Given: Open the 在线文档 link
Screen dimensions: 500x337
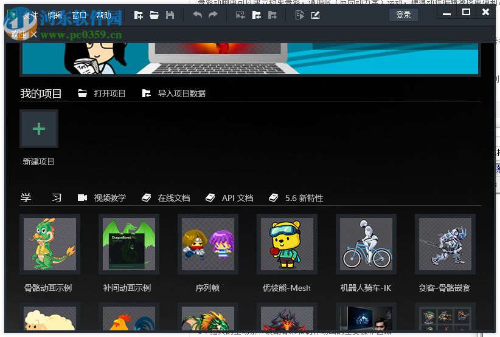Looking at the screenshot, I should point(174,198).
